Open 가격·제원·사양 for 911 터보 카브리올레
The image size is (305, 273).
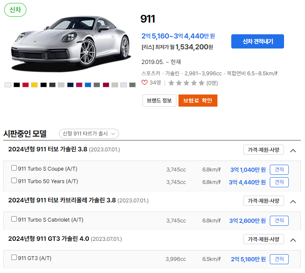pos(264,201)
